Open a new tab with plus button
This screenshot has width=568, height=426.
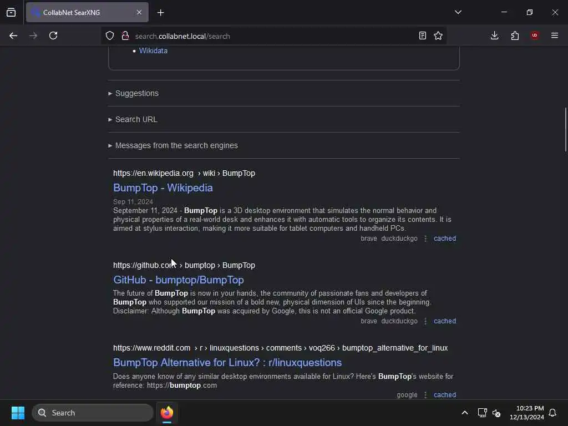pyautogui.click(x=161, y=13)
